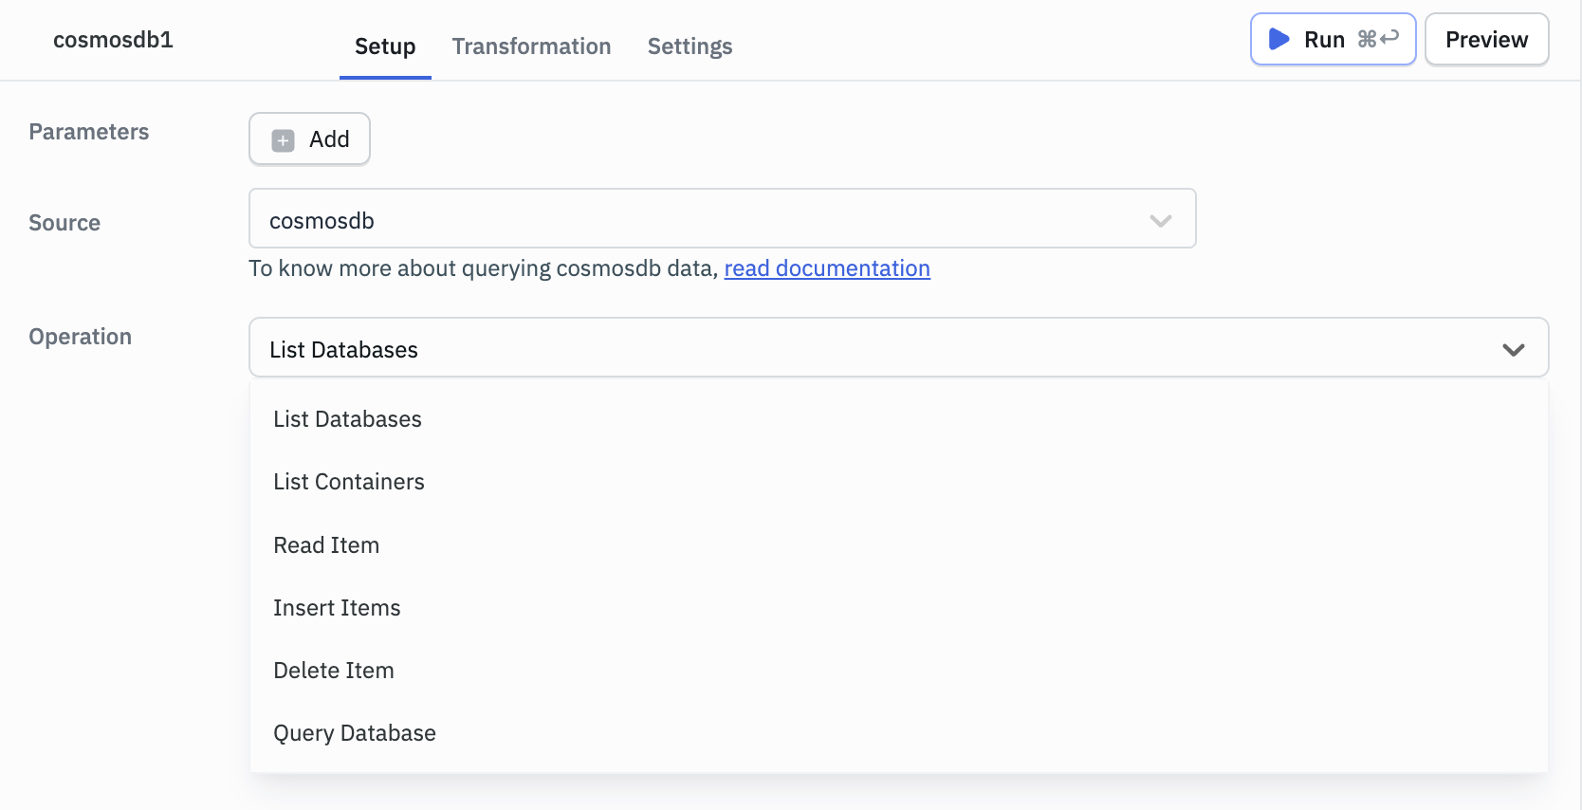Image resolution: width=1582 pixels, height=810 pixels.
Task: Pick the Query Database option
Action: click(x=355, y=733)
